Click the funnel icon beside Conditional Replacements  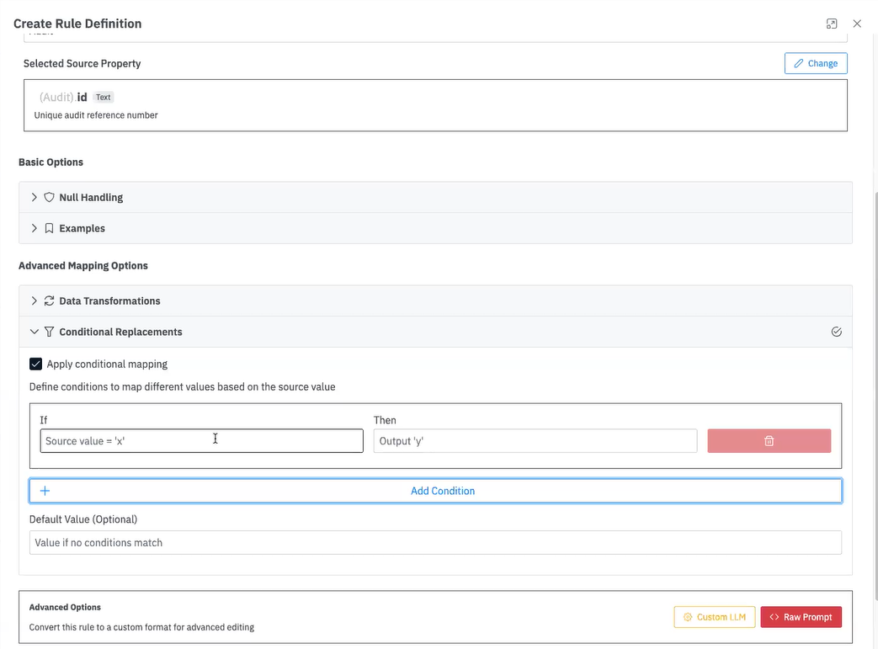[49, 332]
